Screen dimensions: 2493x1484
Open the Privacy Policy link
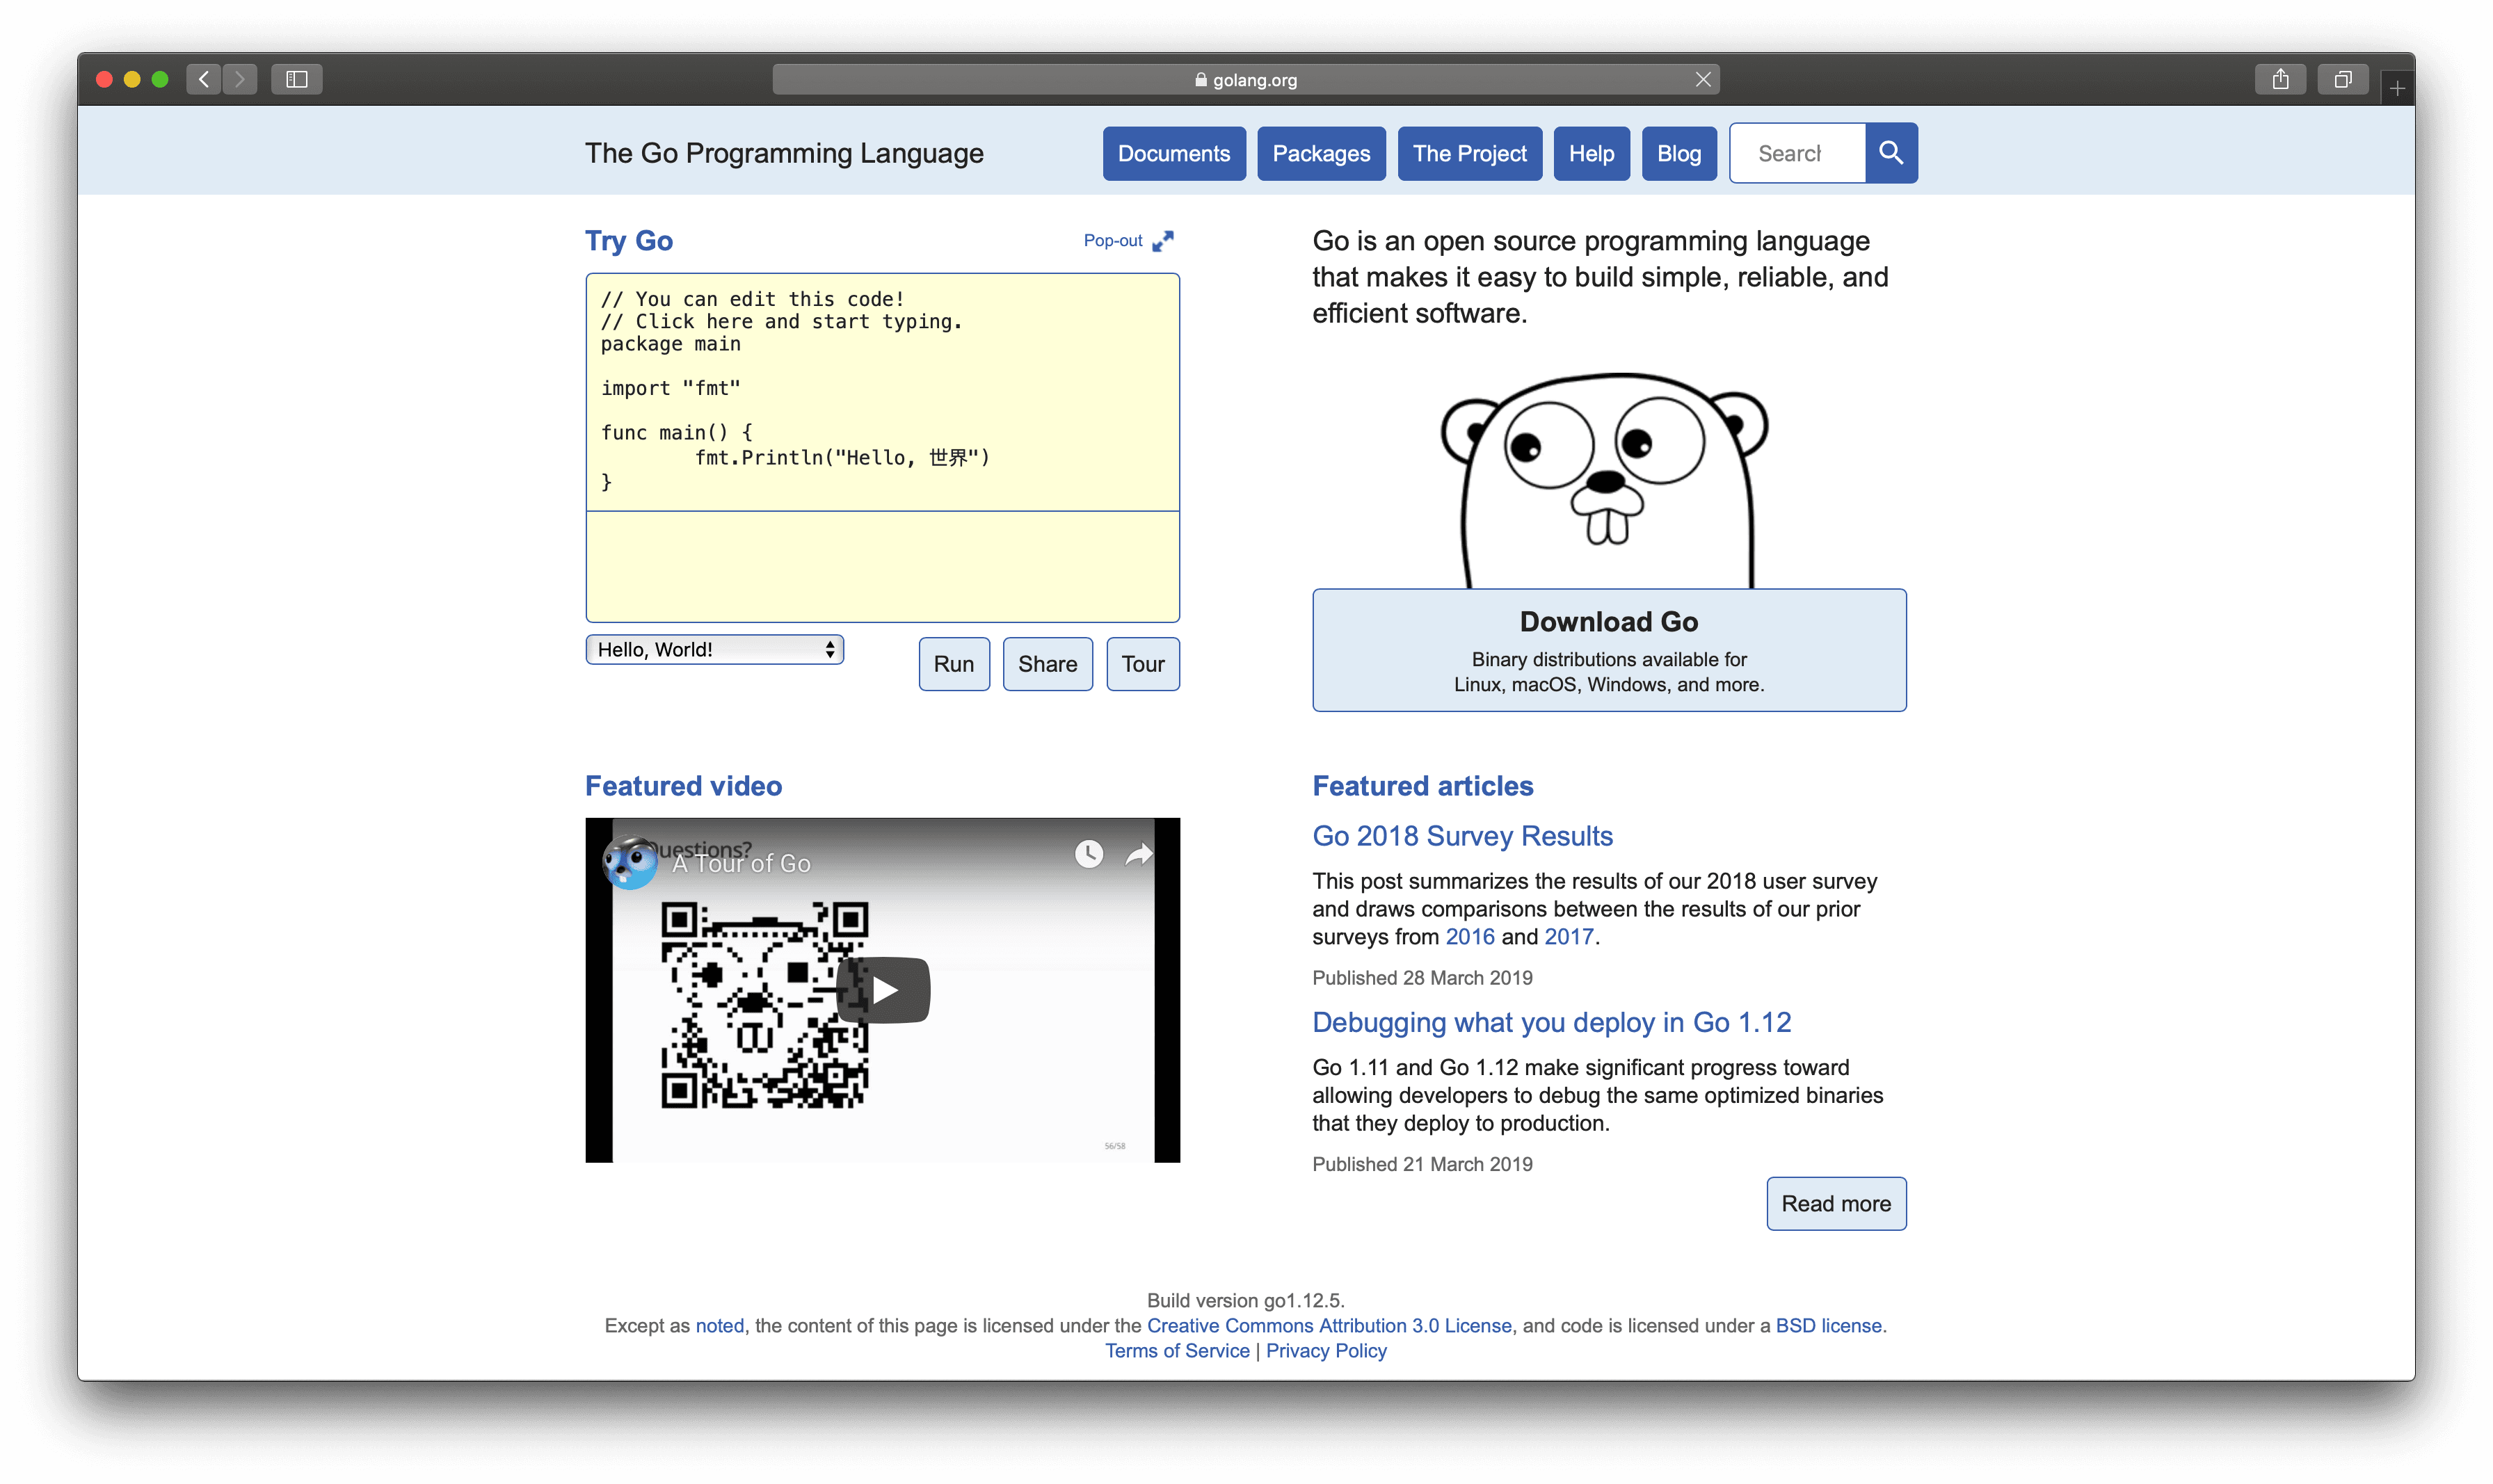pos(1325,1350)
